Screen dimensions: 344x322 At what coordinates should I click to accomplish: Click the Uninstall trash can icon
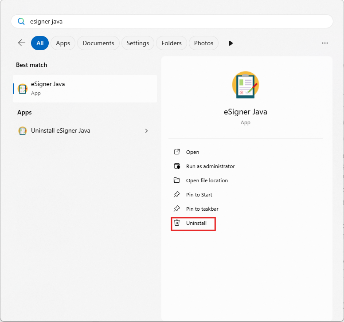click(x=177, y=223)
